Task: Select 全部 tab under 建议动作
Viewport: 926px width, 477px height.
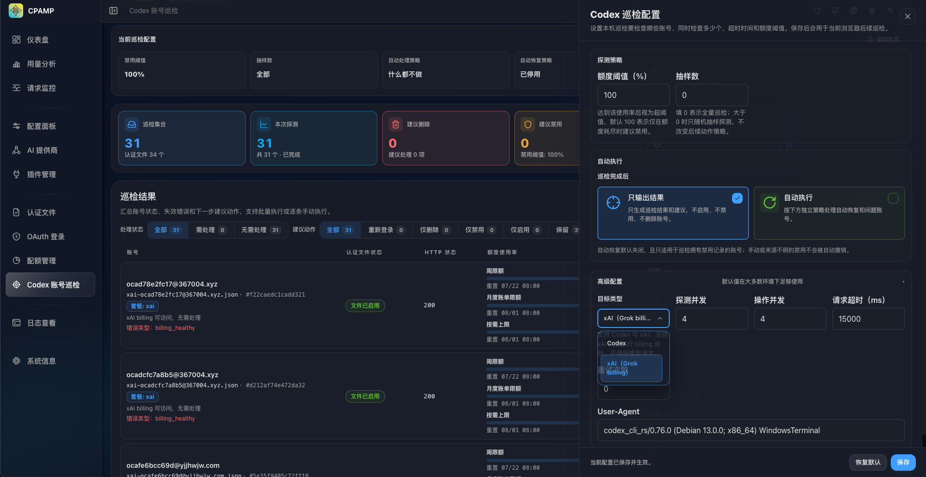Action: pos(340,230)
